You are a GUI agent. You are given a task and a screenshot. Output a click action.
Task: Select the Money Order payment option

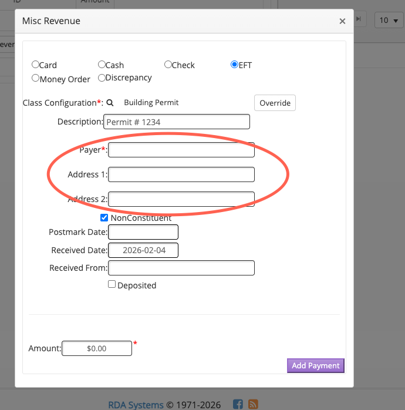point(35,78)
